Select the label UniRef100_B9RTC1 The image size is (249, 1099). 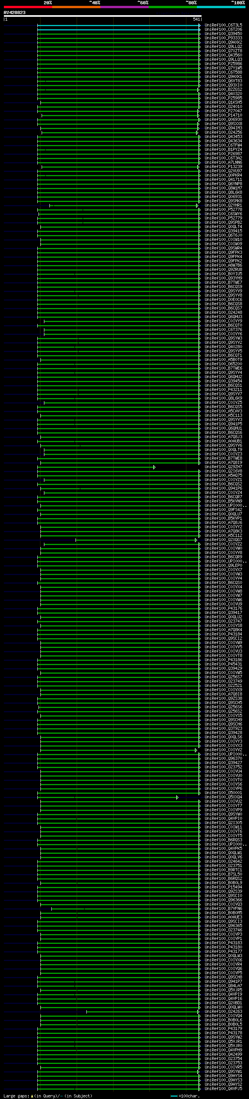223,870
